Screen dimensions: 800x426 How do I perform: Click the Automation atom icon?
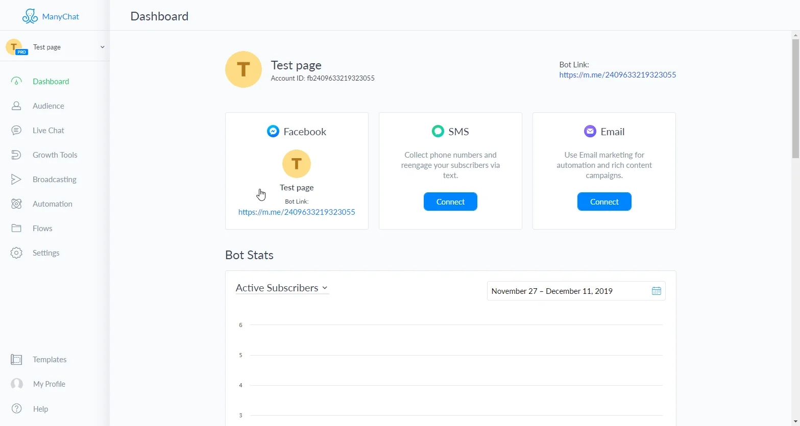pos(16,204)
